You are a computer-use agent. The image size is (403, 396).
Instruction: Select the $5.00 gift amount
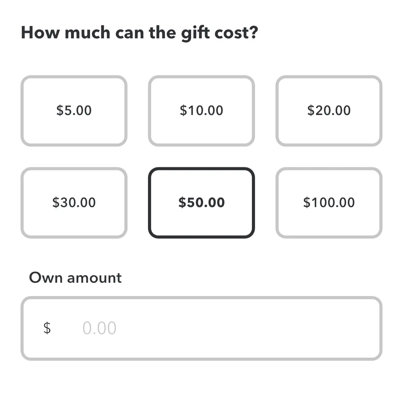click(74, 111)
